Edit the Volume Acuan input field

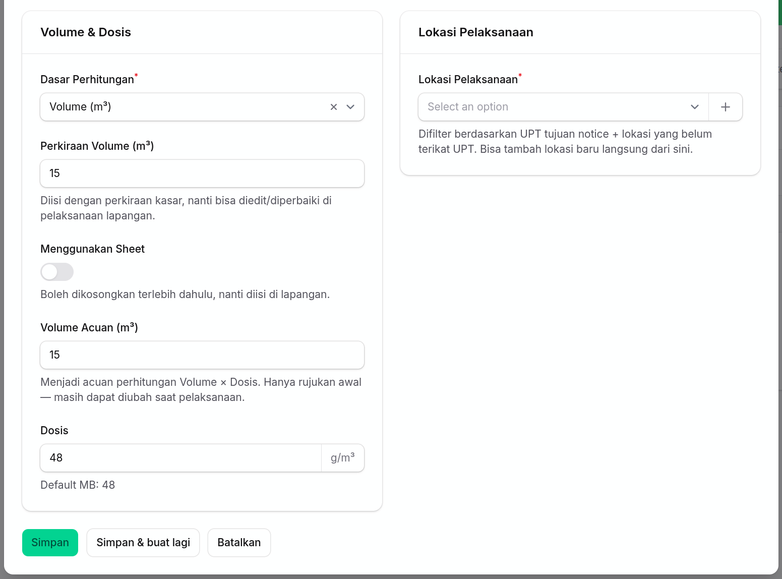[x=202, y=355]
